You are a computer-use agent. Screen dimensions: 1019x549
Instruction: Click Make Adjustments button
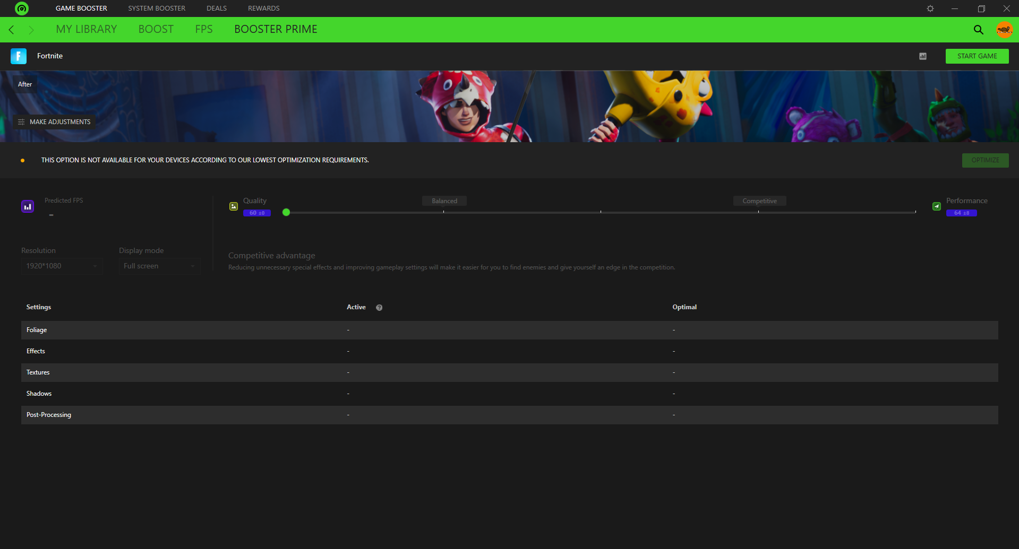[x=54, y=122]
